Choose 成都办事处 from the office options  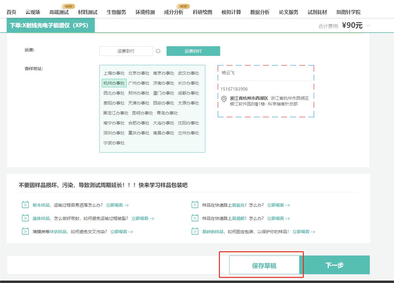click(x=188, y=93)
